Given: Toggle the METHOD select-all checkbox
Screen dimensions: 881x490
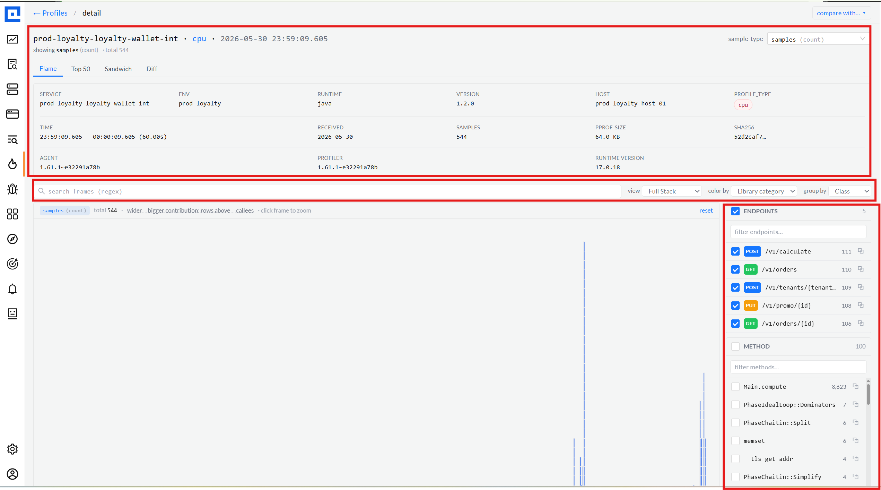Looking at the screenshot, I should 735,346.
